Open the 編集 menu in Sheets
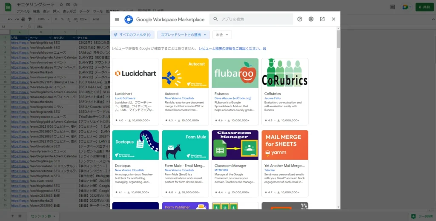This screenshot has width=436, height=221. pos(36,11)
